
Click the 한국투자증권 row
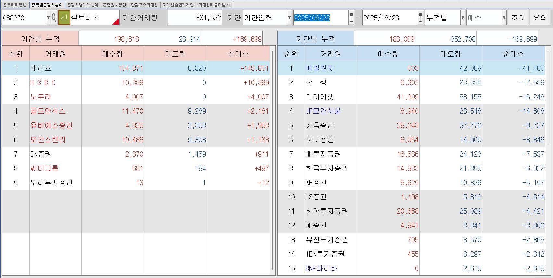[x=411, y=168]
